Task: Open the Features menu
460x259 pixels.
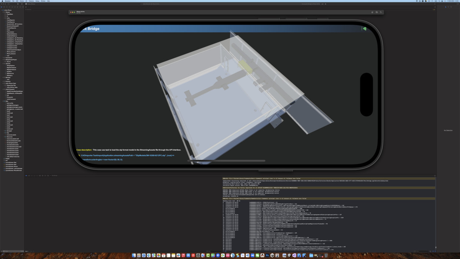Action: pos(31,1)
